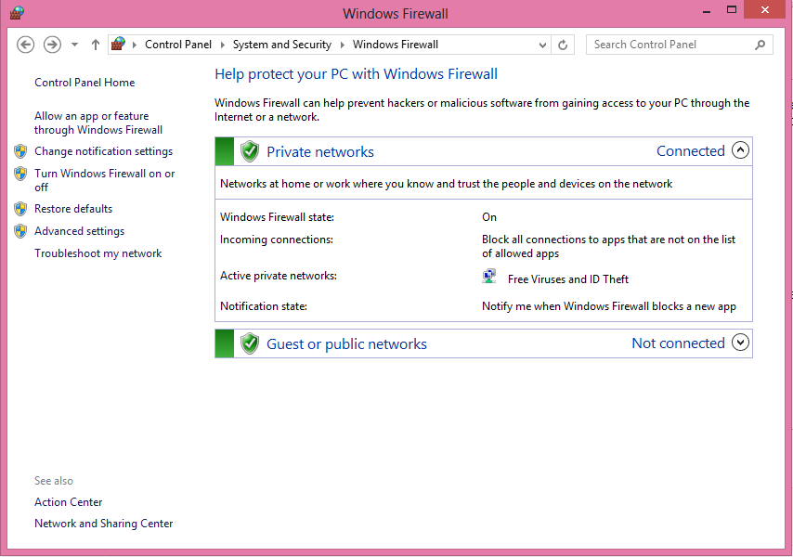Click the Forward navigation arrow
Viewport: 793px width, 557px height.
(x=53, y=45)
